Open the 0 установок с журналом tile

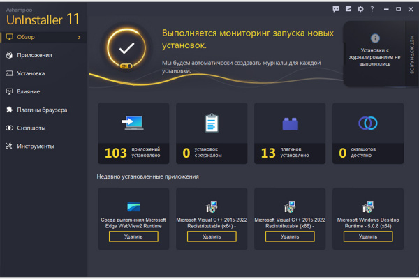tap(212, 133)
